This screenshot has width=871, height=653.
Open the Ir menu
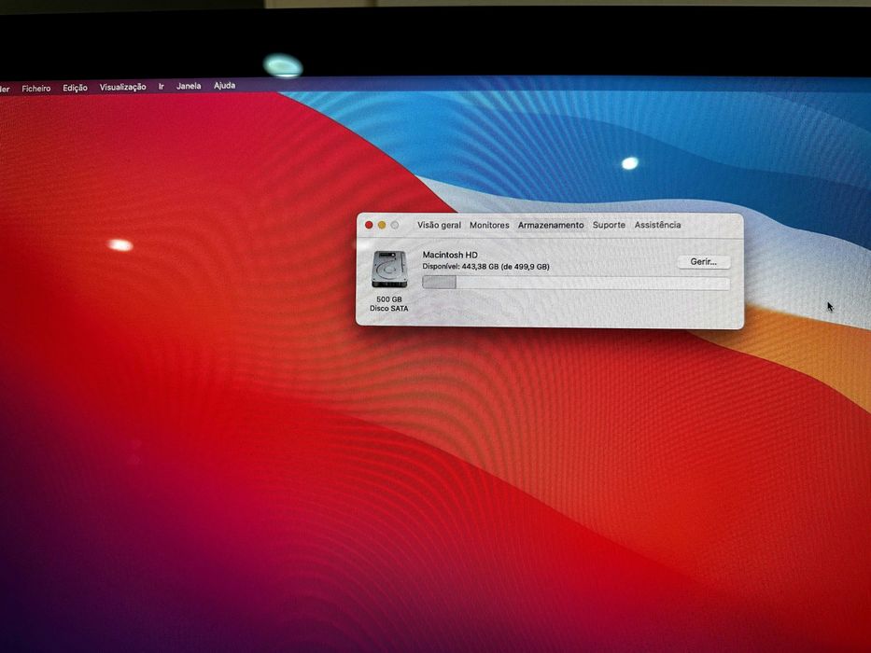pos(162,86)
